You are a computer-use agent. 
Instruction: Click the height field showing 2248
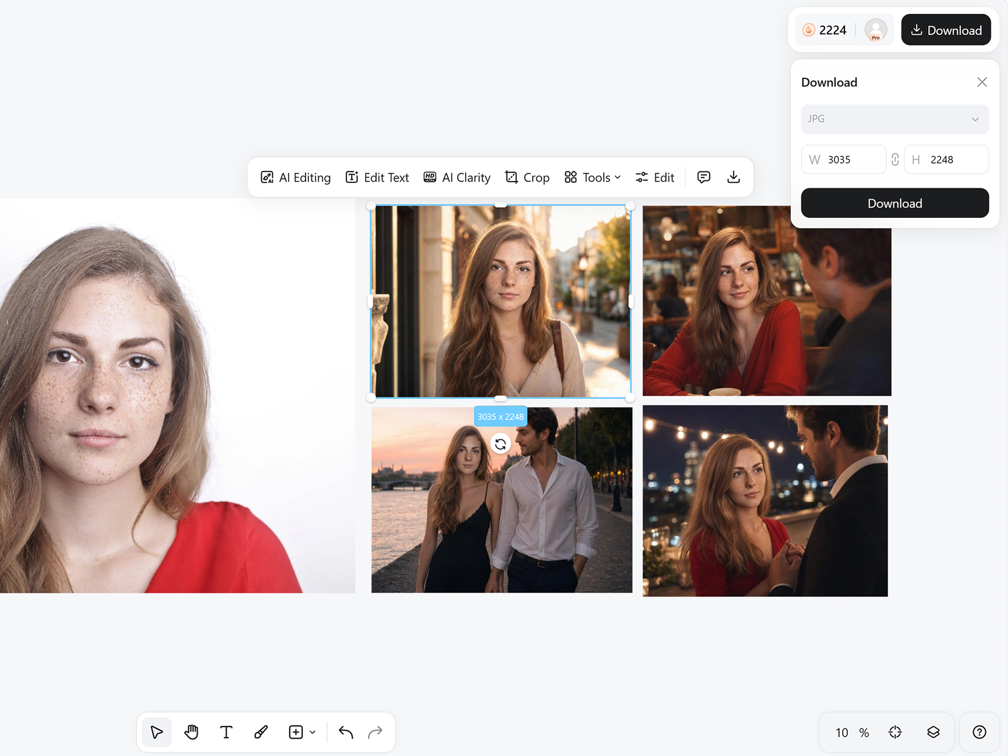pos(946,160)
